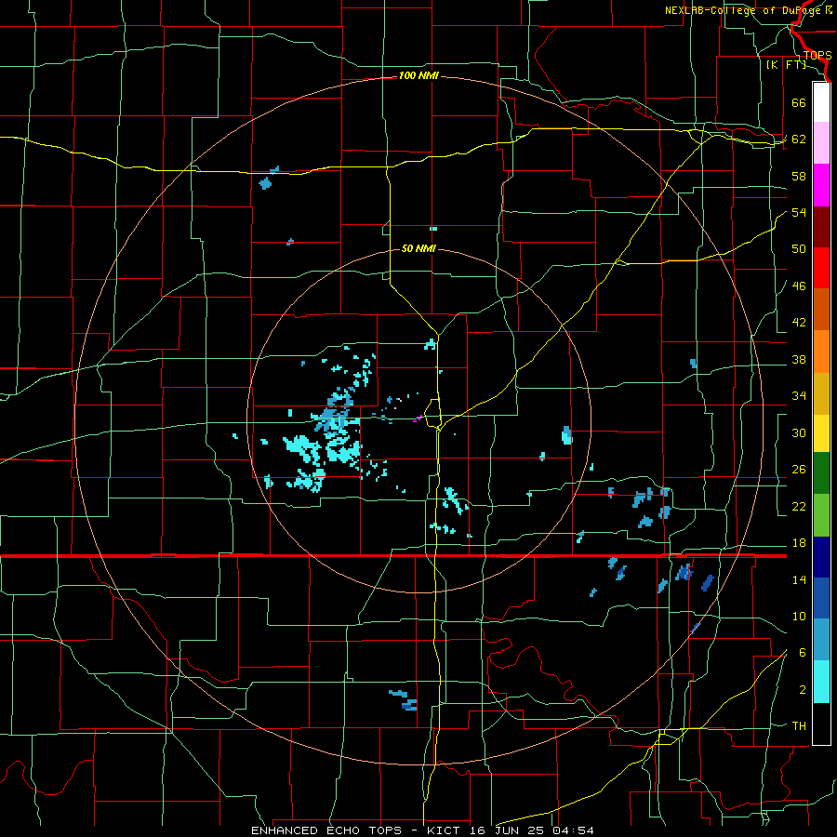Click the dark red (maroon) scale segment

pyautogui.click(x=821, y=226)
